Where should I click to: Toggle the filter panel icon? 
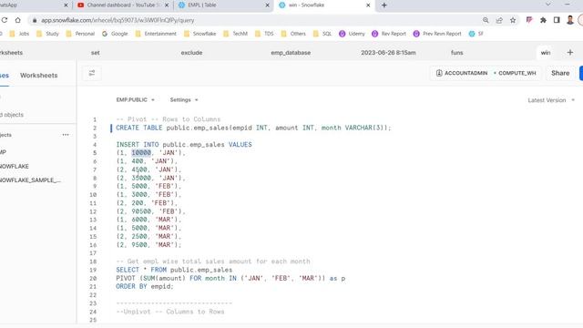pyautogui.click(x=92, y=73)
